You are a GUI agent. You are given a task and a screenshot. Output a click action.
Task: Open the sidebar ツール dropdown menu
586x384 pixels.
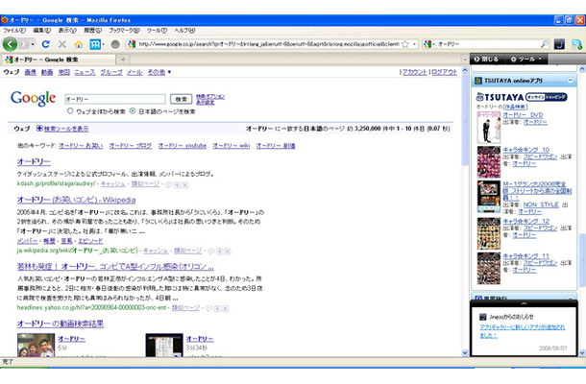tap(526, 59)
